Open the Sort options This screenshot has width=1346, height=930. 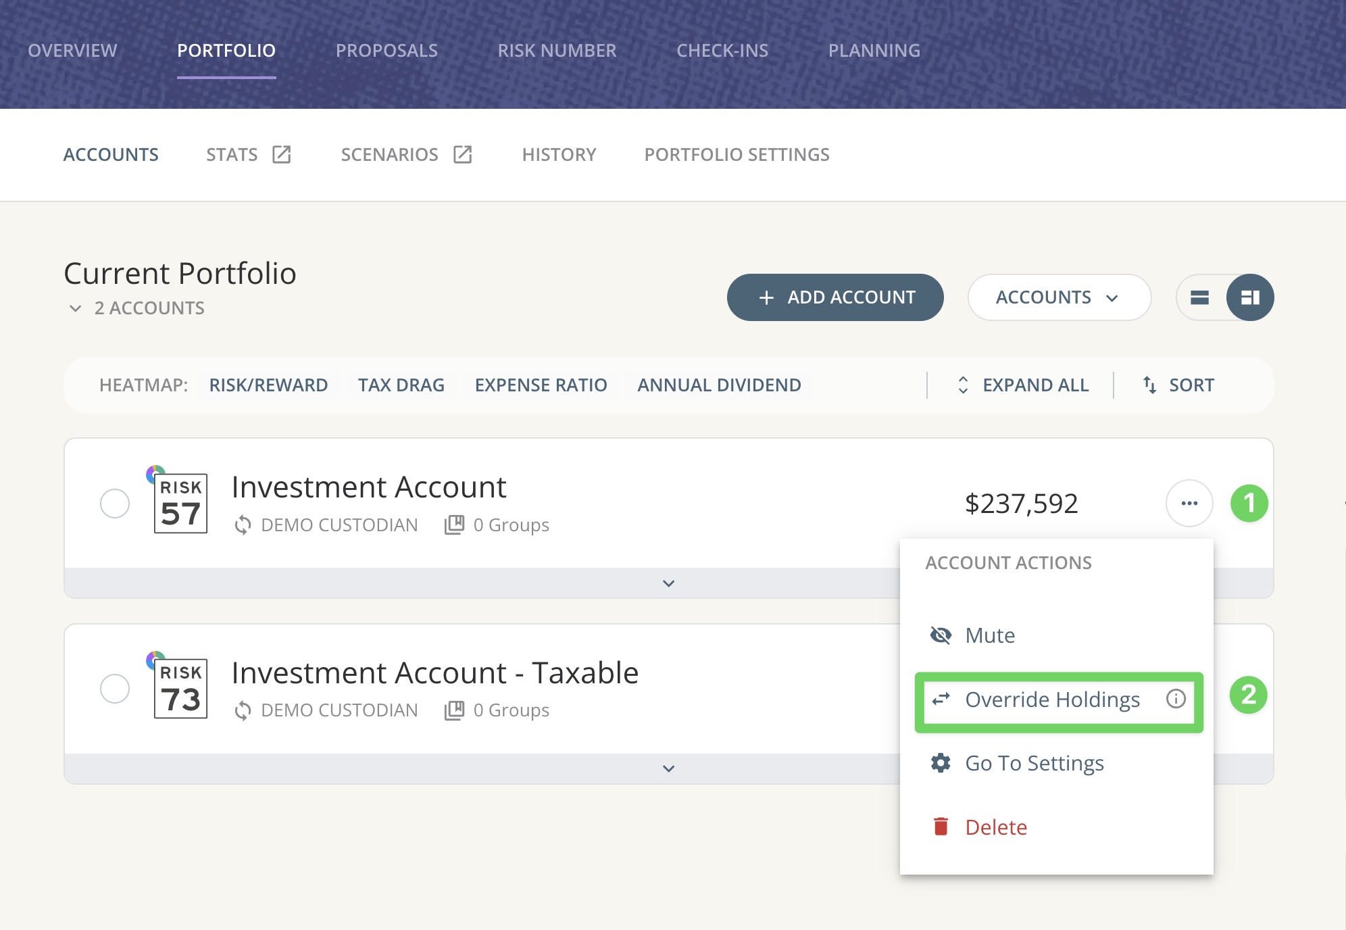[x=1178, y=385]
